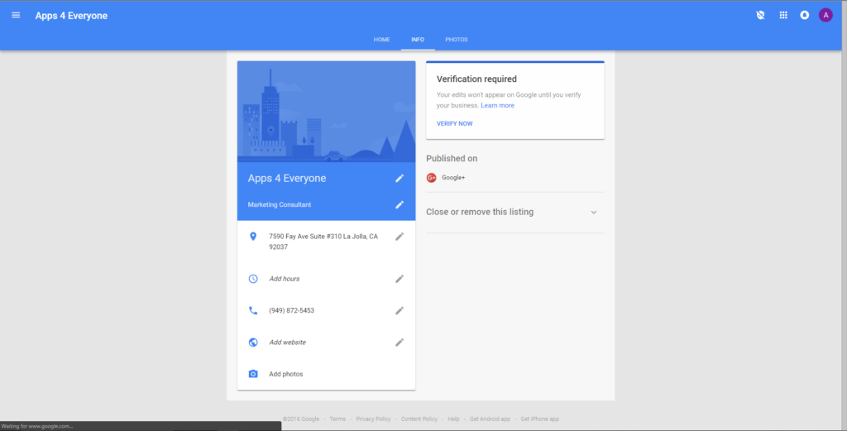The image size is (847, 431).
Task: Open the Google apps grid
Action: 783,15
